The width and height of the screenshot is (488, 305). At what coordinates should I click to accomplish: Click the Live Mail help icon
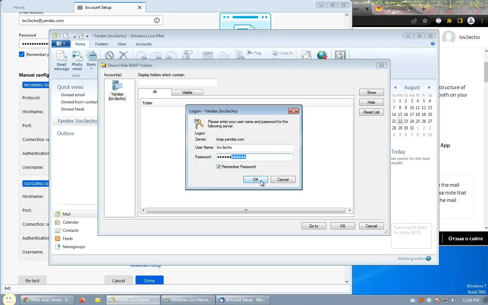pyautogui.click(x=433, y=44)
